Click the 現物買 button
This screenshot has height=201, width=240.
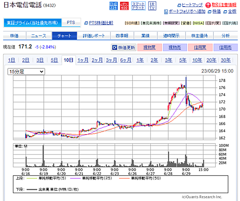pos(149,48)
